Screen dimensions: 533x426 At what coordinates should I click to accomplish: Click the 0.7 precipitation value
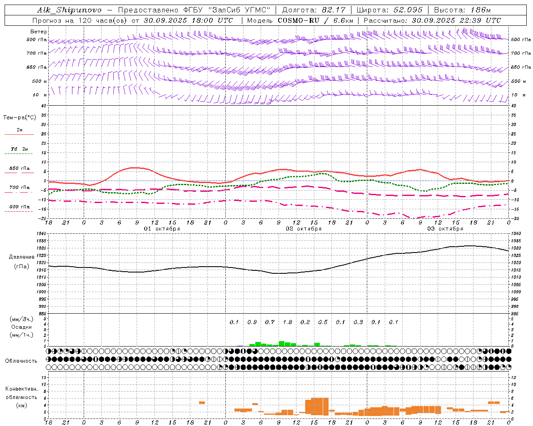coord(270,322)
